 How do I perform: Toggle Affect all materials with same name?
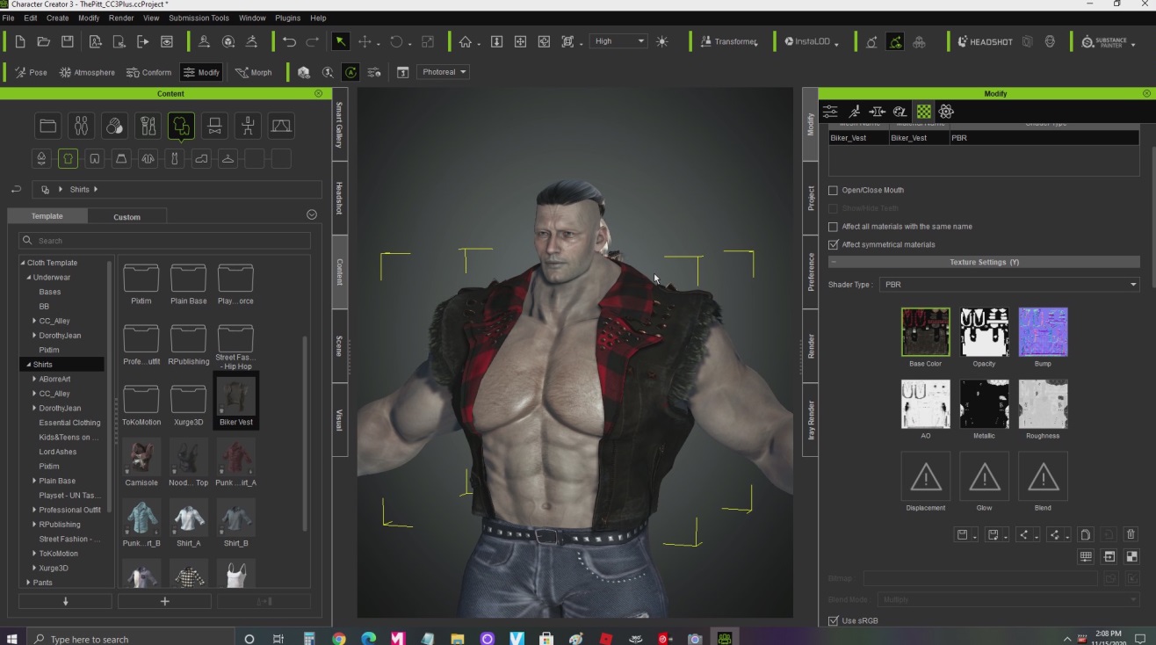tap(834, 227)
